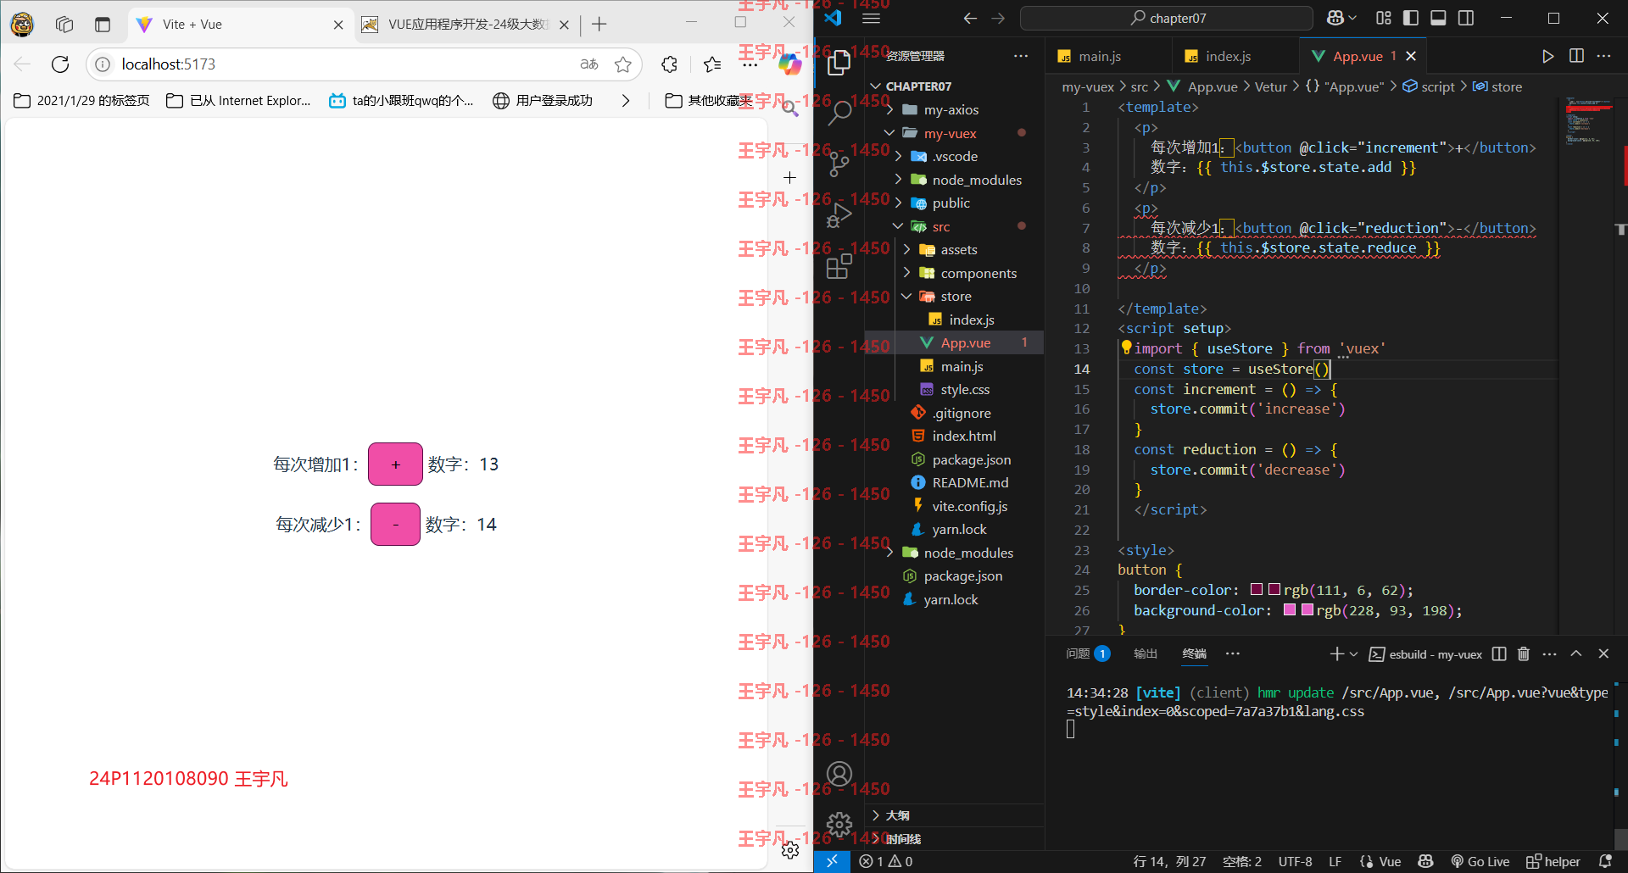
Task: Click the pink plus increment button
Action: pos(395,464)
